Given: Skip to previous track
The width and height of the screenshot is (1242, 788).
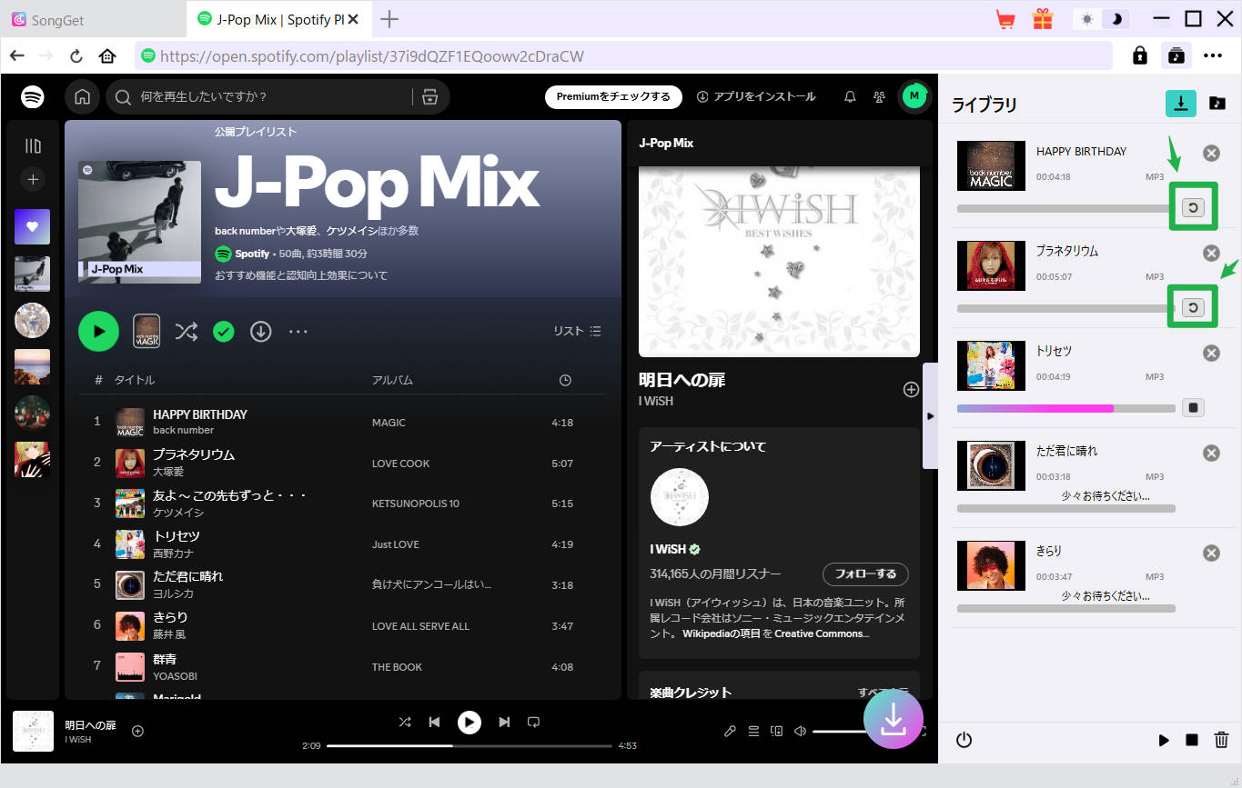Looking at the screenshot, I should coord(435,722).
